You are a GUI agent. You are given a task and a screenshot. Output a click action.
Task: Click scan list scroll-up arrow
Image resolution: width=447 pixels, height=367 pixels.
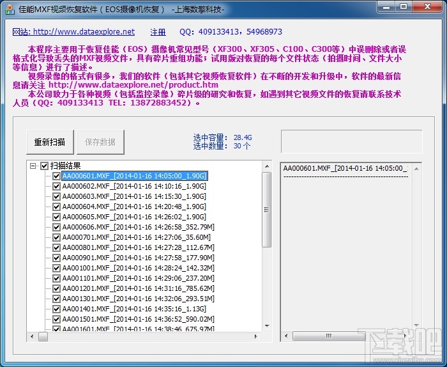[x=267, y=166]
